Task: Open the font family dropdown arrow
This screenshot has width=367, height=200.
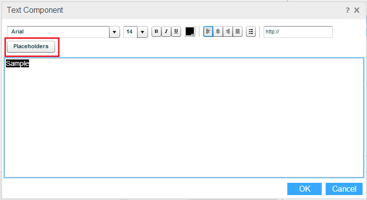Action: pyautogui.click(x=115, y=32)
